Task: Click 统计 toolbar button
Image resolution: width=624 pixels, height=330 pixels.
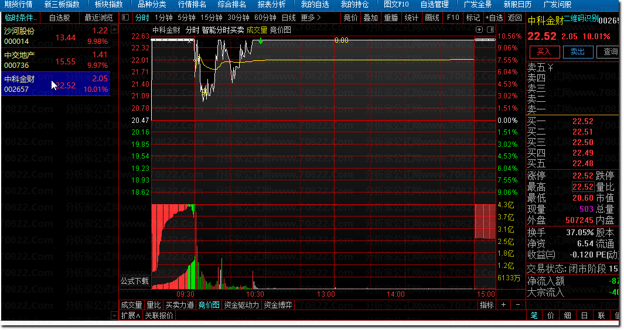Action: tap(411, 18)
